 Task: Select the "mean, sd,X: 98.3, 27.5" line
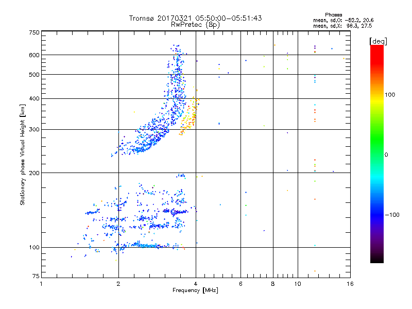pos(342,26)
